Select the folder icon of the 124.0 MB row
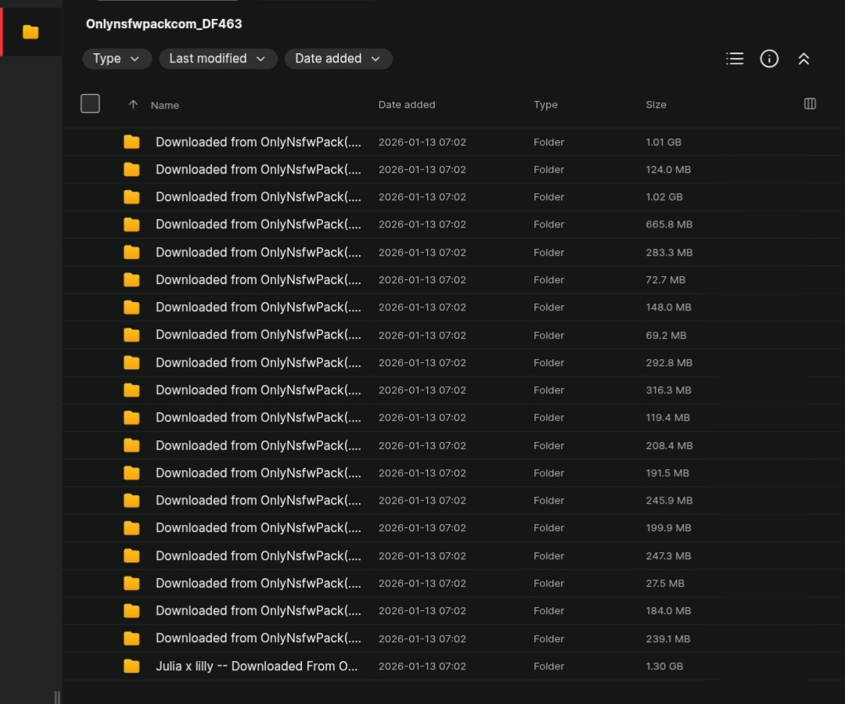Image resolution: width=845 pixels, height=704 pixels. click(131, 170)
